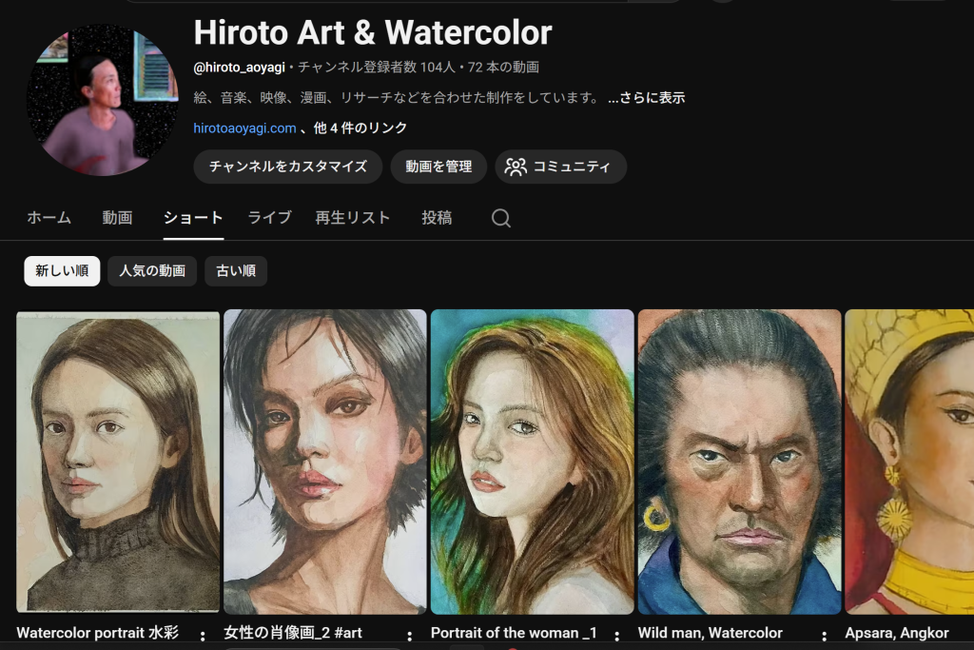
Task: Open options menu for Wild man, Watercolor short
Action: point(824,635)
